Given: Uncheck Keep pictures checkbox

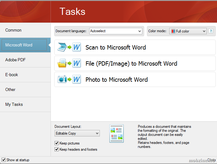Looking at the screenshot, I should [56, 143].
